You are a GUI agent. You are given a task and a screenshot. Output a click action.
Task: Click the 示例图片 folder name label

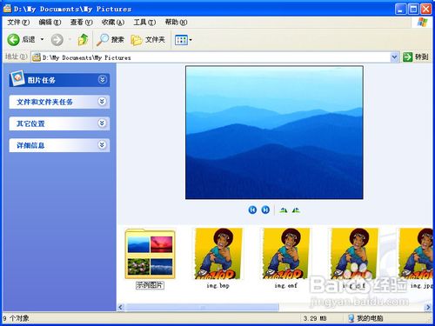click(x=150, y=285)
